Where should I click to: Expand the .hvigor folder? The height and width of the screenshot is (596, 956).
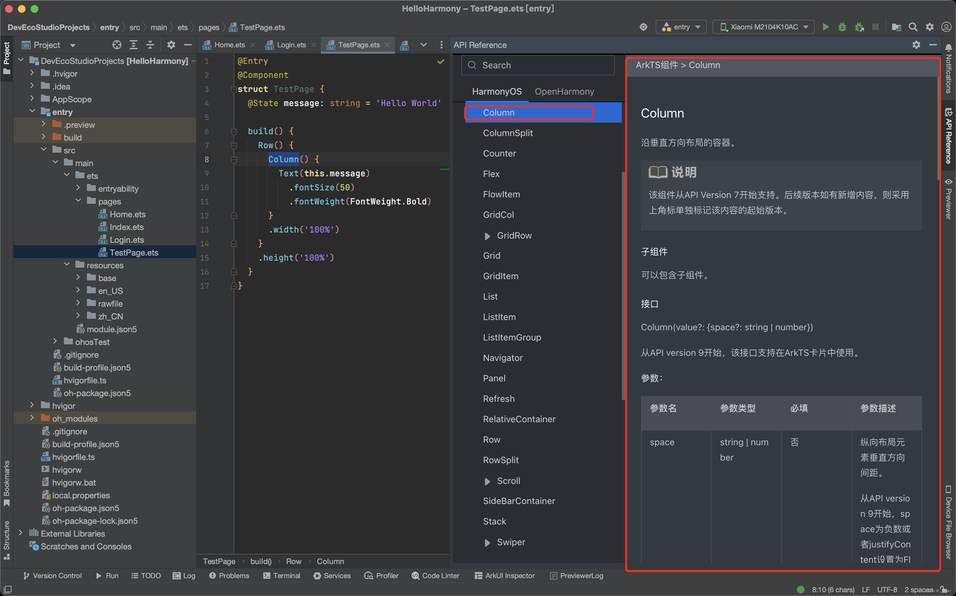32,73
